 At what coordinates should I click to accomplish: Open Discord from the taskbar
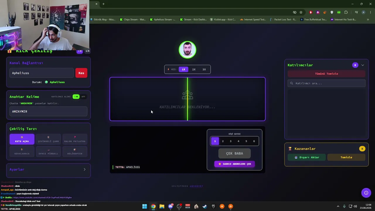tap(171, 206)
